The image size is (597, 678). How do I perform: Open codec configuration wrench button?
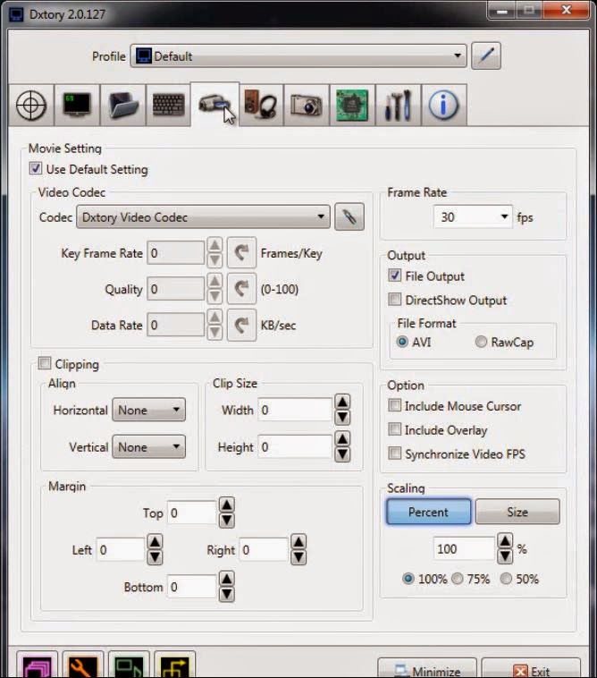[349, 216]
